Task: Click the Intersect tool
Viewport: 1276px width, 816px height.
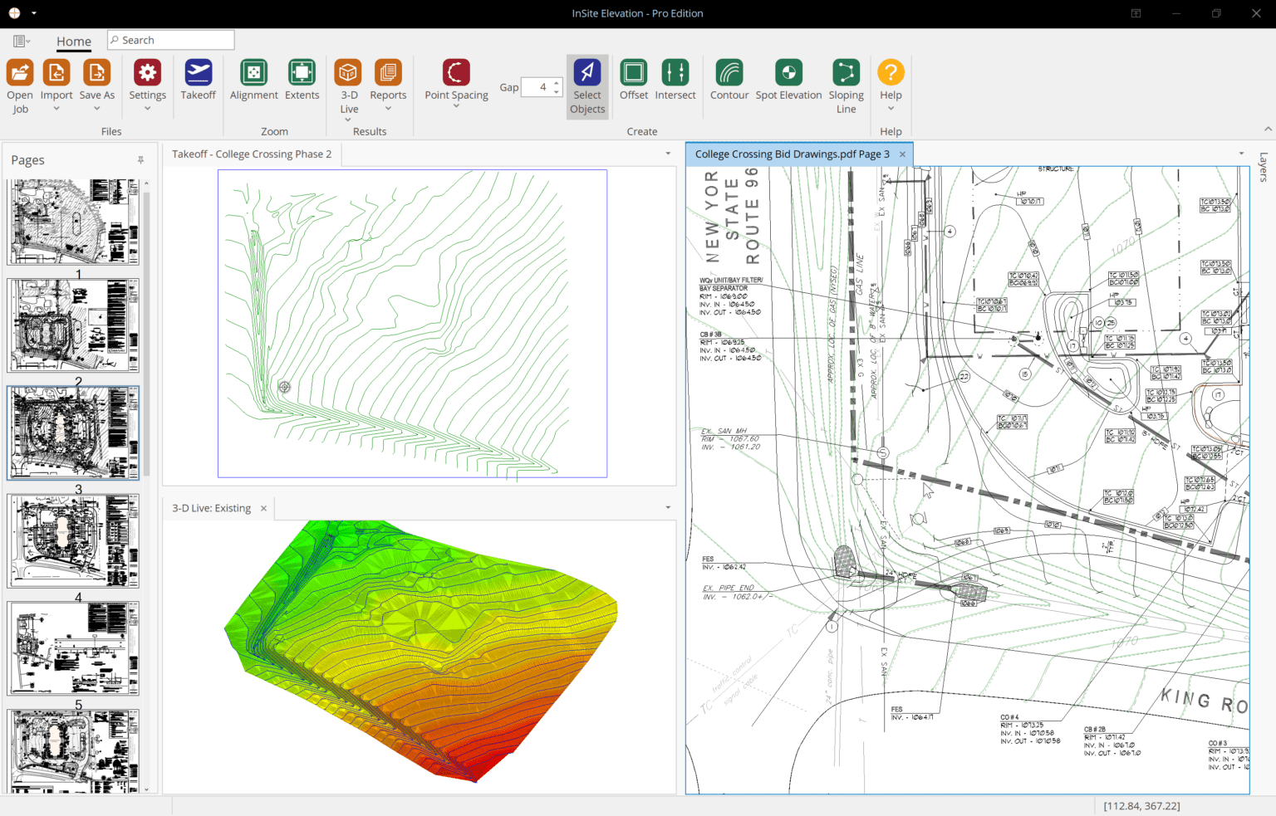Action: pos(675,79)
